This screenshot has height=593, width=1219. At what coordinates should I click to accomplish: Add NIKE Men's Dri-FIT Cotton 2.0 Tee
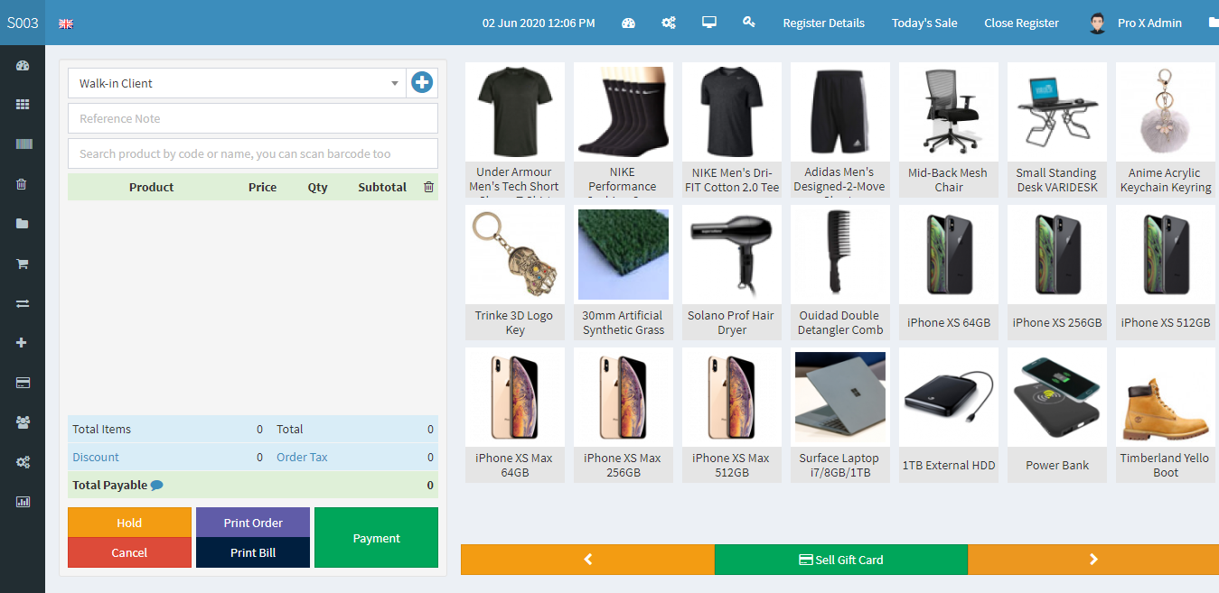tap(732, 129)
